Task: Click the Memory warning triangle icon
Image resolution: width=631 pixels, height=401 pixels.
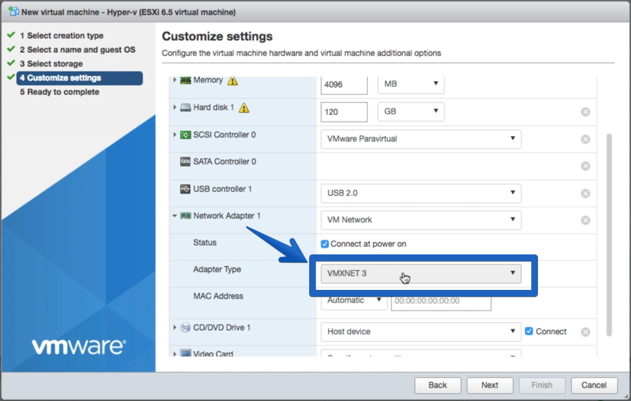Action: click(233, 81)
